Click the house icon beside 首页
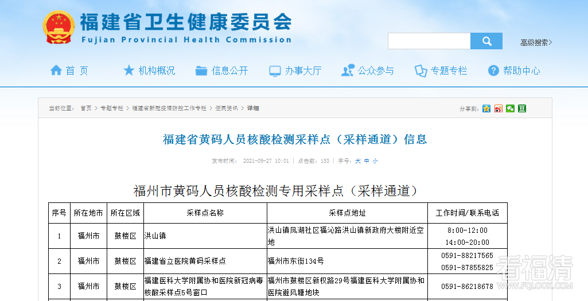 click(56, 71)
